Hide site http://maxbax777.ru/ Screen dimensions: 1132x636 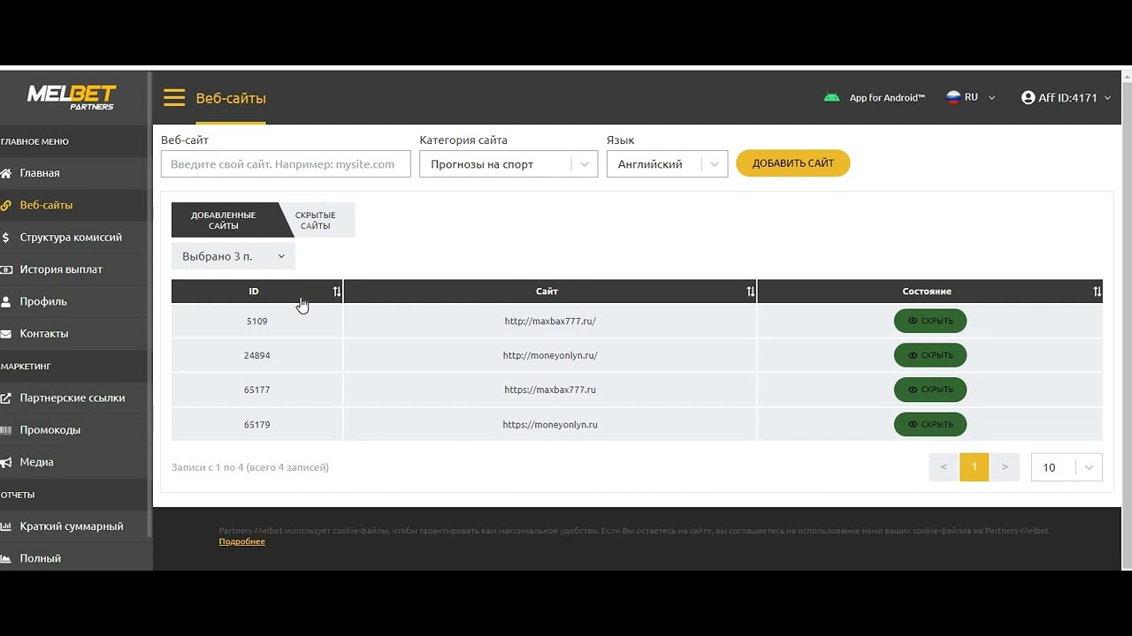coord(930,321)
